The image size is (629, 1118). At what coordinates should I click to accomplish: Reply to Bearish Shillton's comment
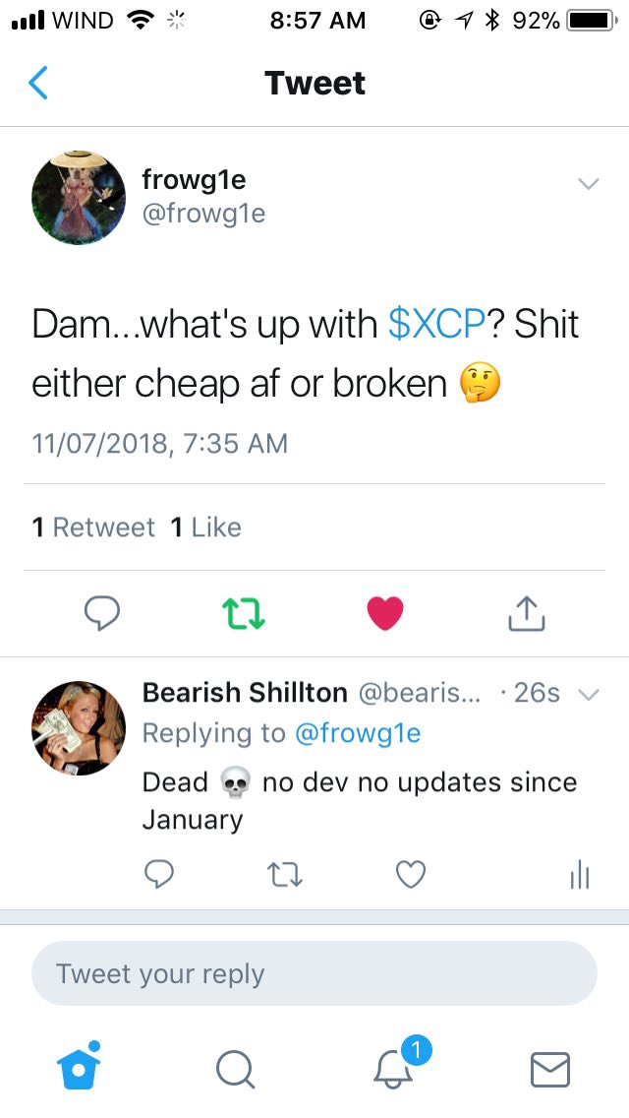coord(158,874)
